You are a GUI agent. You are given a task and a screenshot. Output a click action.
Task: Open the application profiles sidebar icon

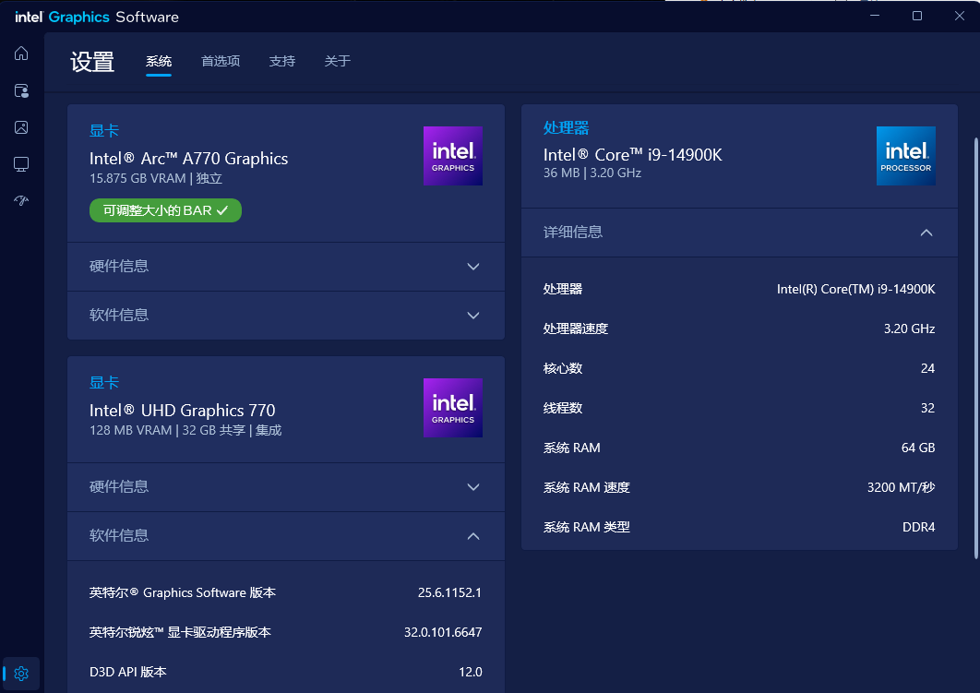click(21, 90)
